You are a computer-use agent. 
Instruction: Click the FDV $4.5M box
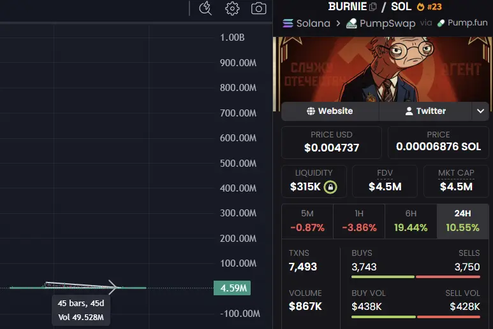click(x=385, y=181)
